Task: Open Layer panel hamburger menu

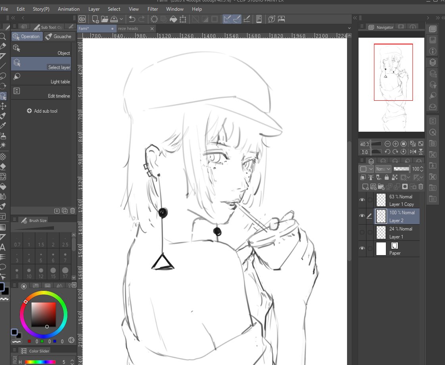Action: (x=362, y=160)
